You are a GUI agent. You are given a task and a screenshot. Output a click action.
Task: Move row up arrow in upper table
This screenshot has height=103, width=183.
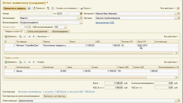point(30,37)
